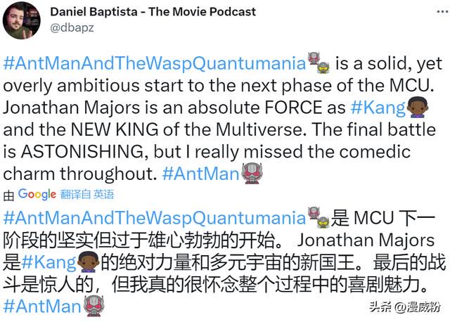The height and width of the screenshot is (322, 450).
Task: Open the #AntMan hashtag after 'charm throughout.'
Action: pyautogui.click(x=200, y=174)
